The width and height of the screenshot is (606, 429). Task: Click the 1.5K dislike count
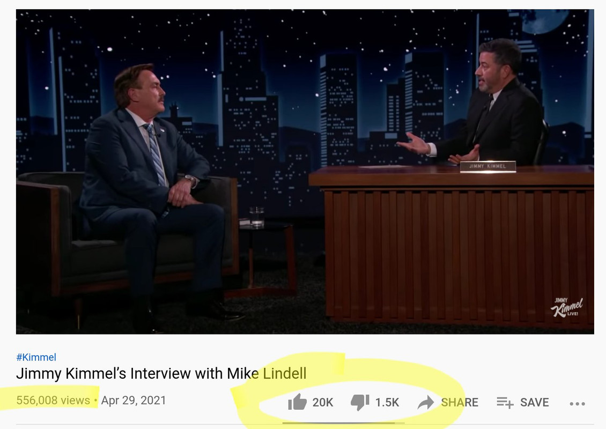point(387,402)
